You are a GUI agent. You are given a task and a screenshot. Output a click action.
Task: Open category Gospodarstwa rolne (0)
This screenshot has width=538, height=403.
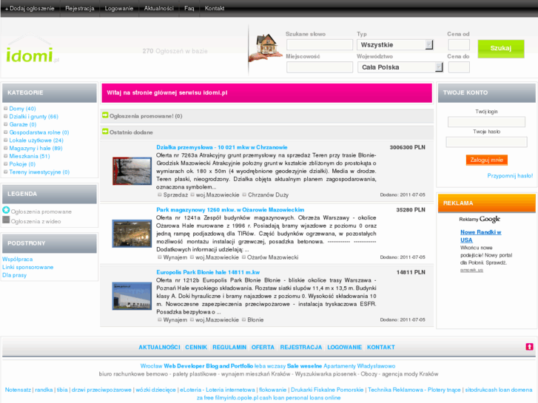click(x=39, y=132)
